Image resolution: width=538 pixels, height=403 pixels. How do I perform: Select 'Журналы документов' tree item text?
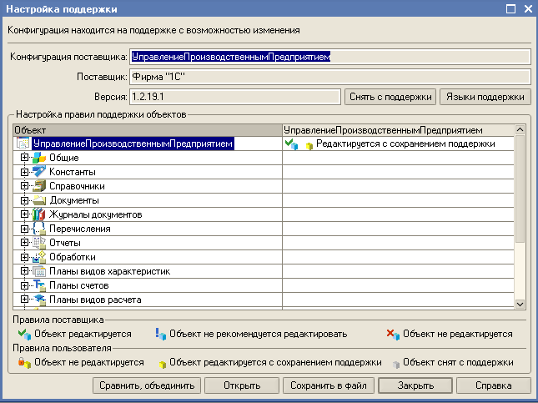95,214
